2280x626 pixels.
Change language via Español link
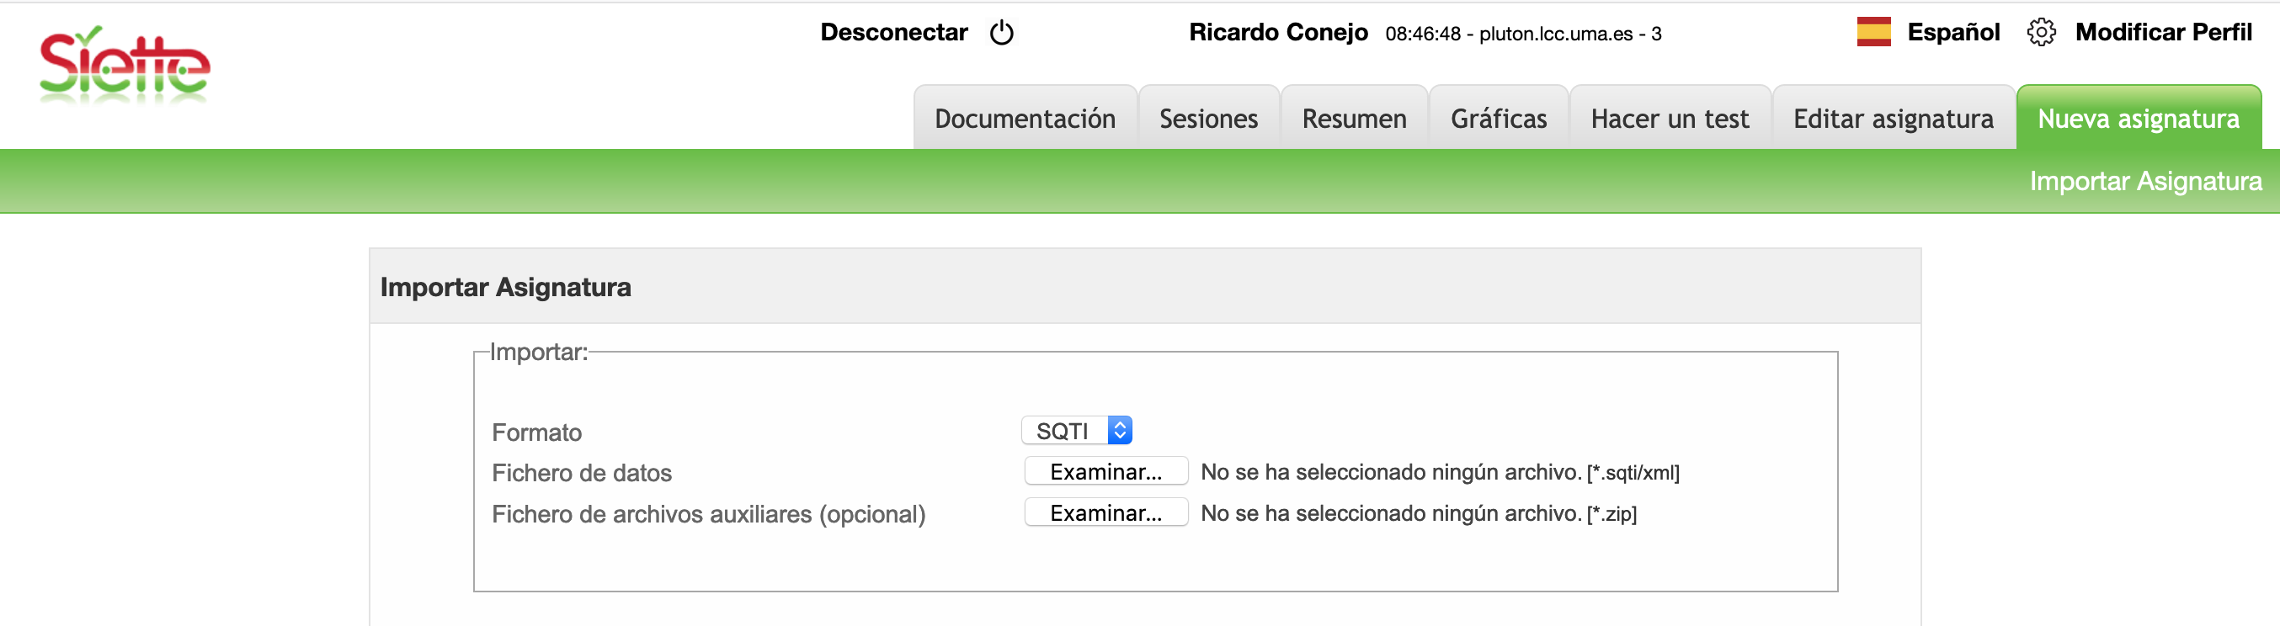click(x=1952, y=33)
